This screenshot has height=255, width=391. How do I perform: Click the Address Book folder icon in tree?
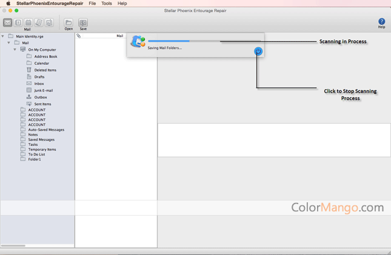(29, 56)
